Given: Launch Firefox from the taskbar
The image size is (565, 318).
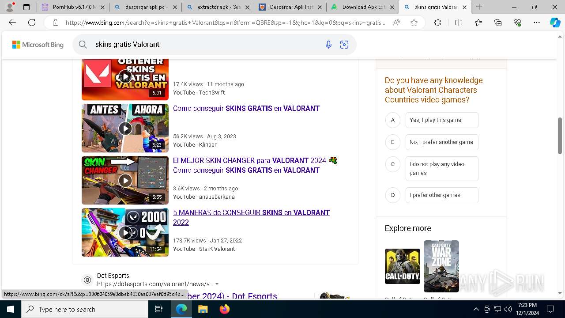Looking at the screenshot, I should tap(225, 309).
